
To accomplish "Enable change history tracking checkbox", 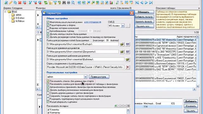I will tap(48, 28).
